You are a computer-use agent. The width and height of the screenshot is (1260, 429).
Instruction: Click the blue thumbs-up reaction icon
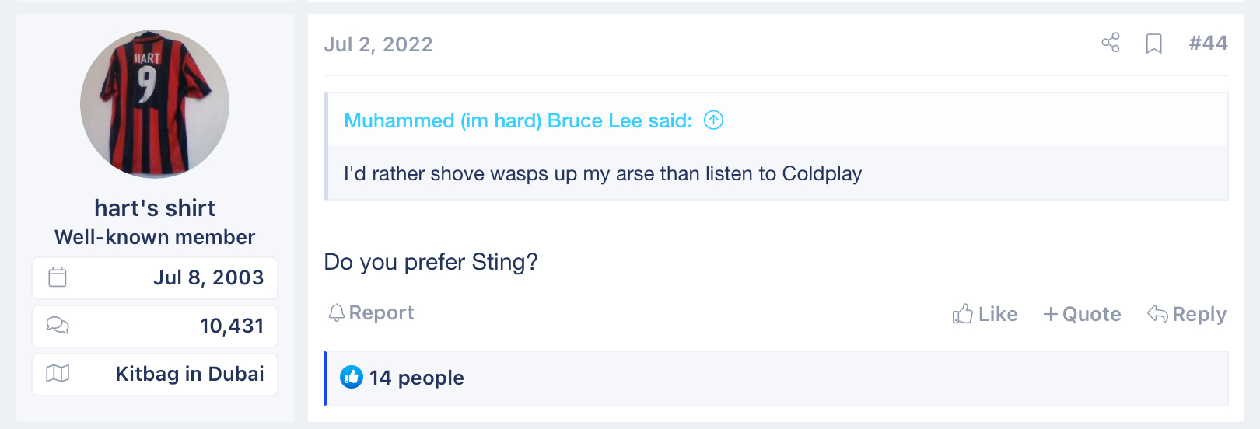[352, 377]
